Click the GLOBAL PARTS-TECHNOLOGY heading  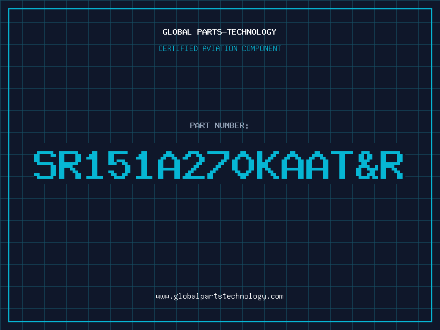click(x=219, y=32)
